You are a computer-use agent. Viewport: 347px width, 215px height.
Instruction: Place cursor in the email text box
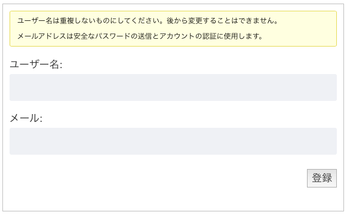pos(173,141)
